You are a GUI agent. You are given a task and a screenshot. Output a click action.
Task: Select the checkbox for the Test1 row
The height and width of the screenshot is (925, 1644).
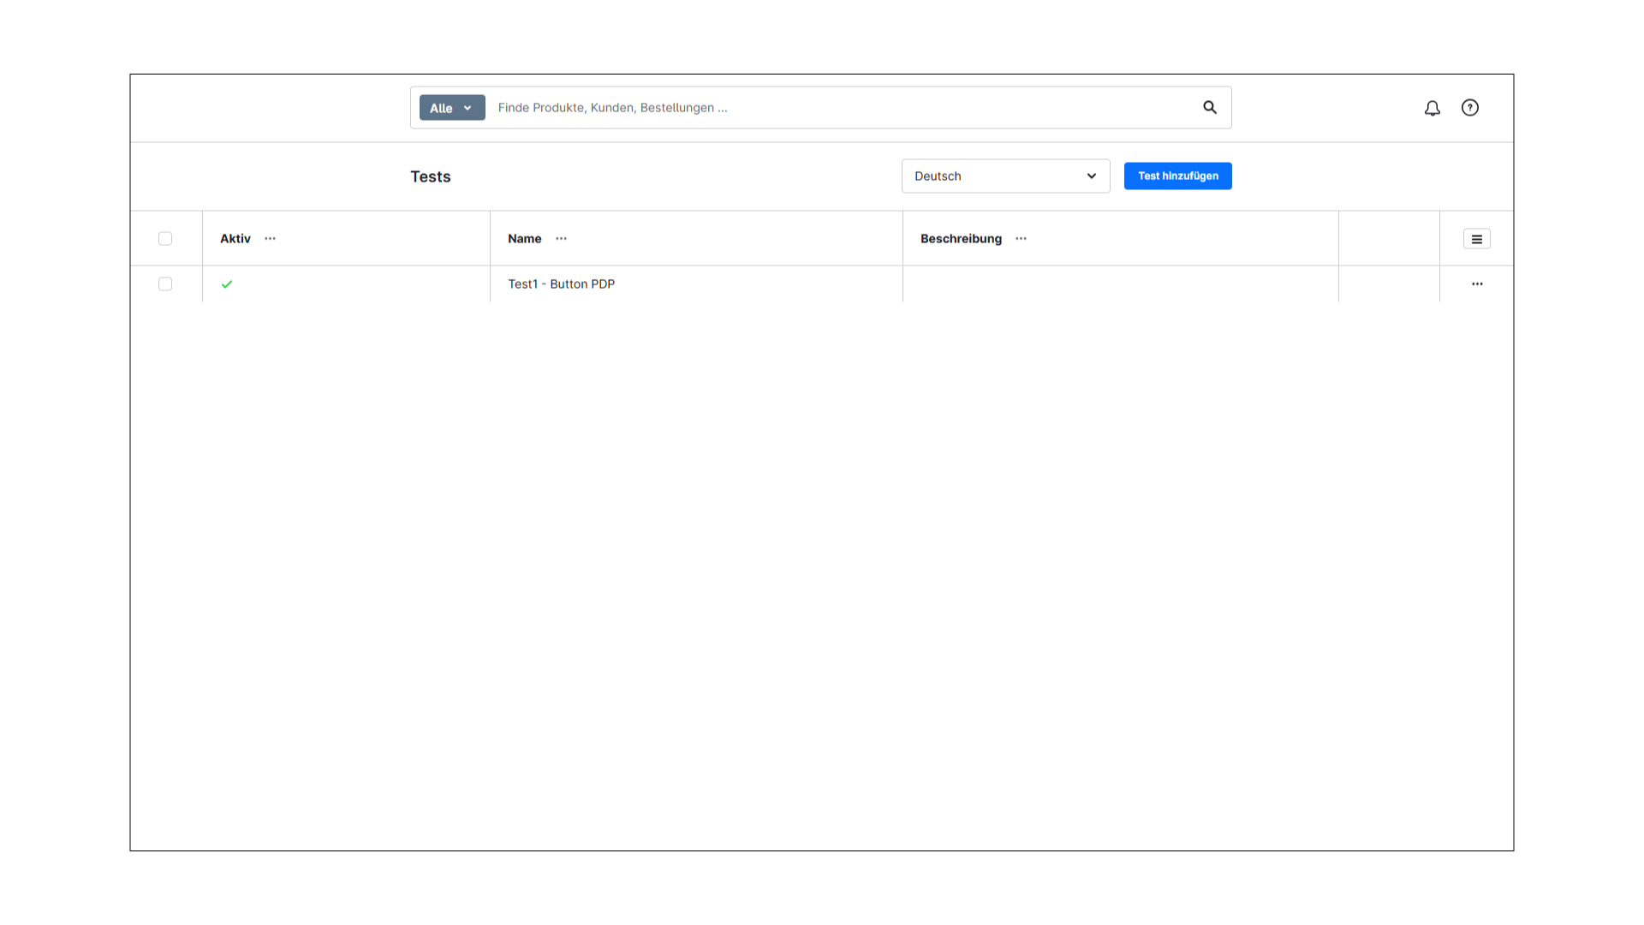(x=164, y=283)
